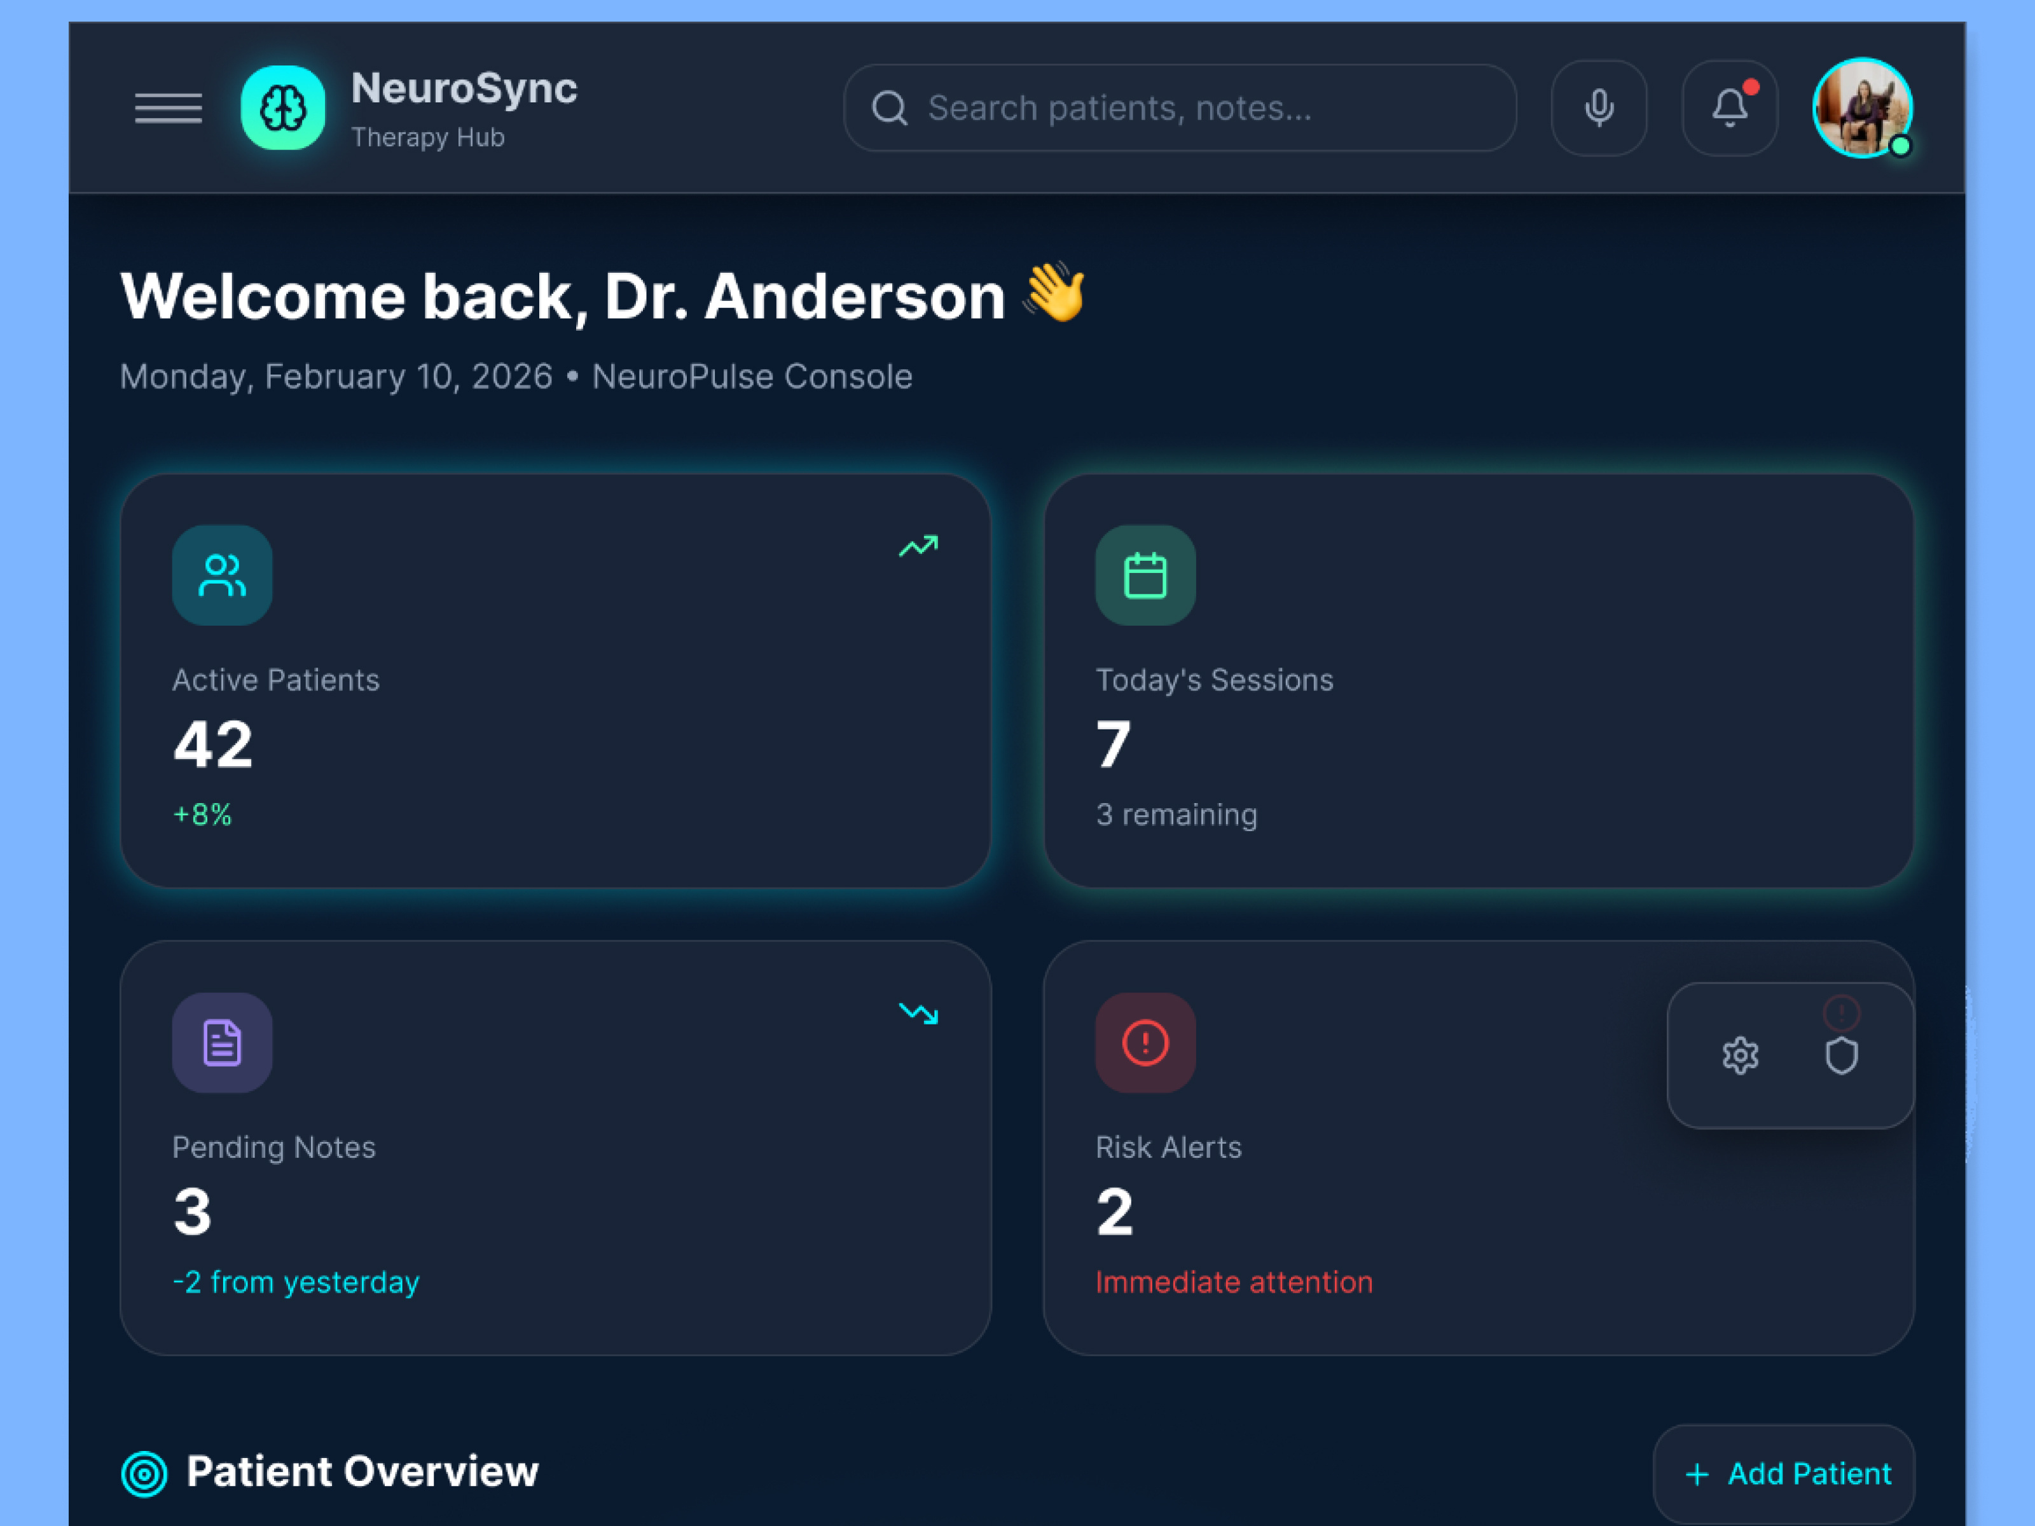Open the Pending Notes document icon

222,1042
